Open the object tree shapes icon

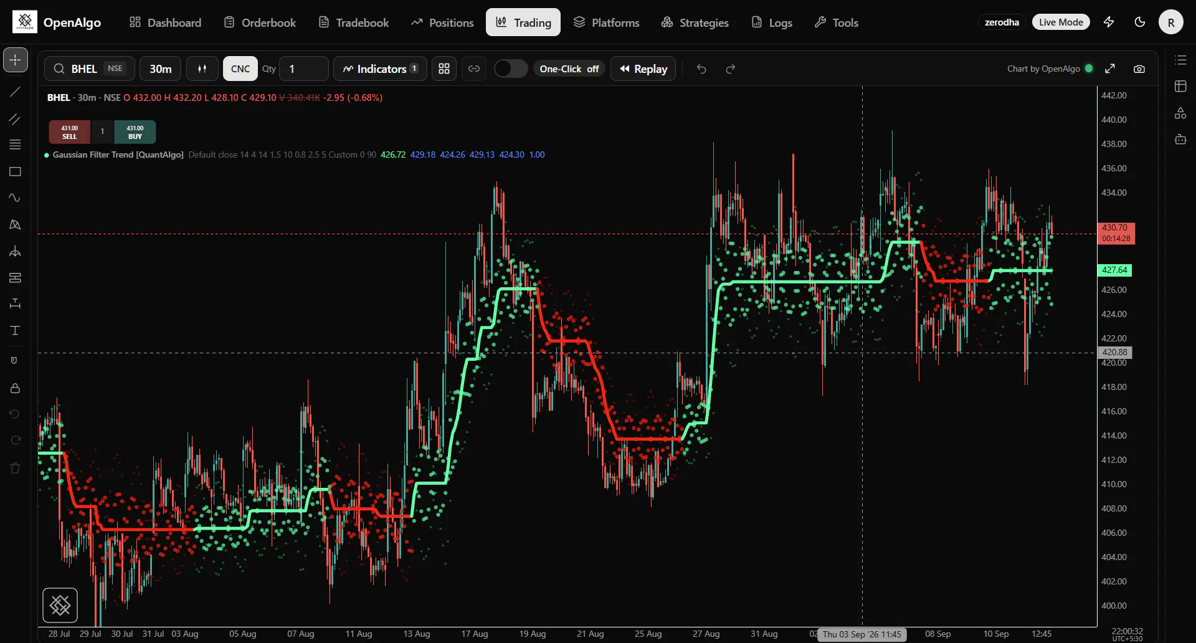[1180, 113]
